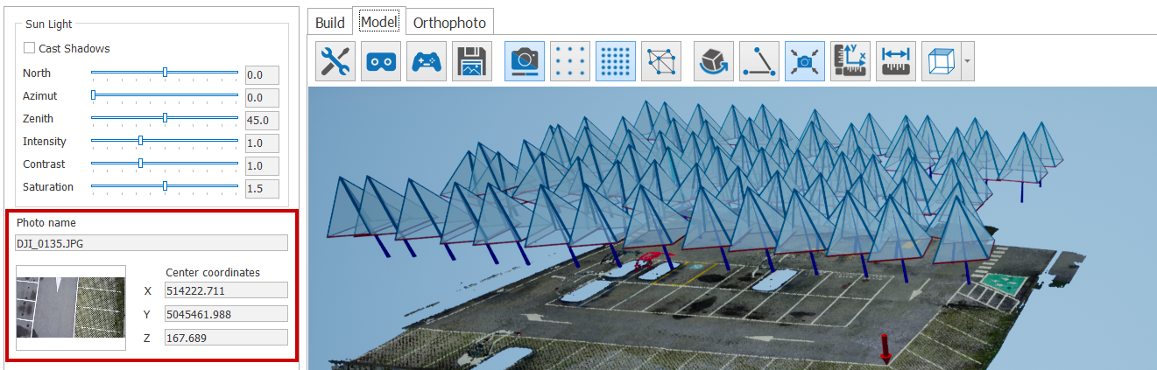Select the Model tab
Image resolution: width=1157 pixels, height=370 pixels.
point(379,21)
